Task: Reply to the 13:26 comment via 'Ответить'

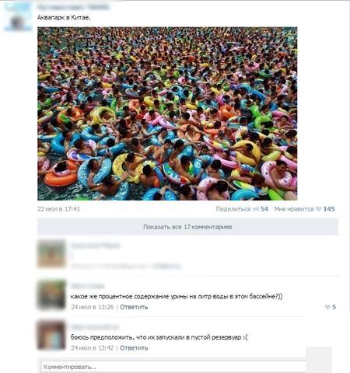Action: point(134,307)
